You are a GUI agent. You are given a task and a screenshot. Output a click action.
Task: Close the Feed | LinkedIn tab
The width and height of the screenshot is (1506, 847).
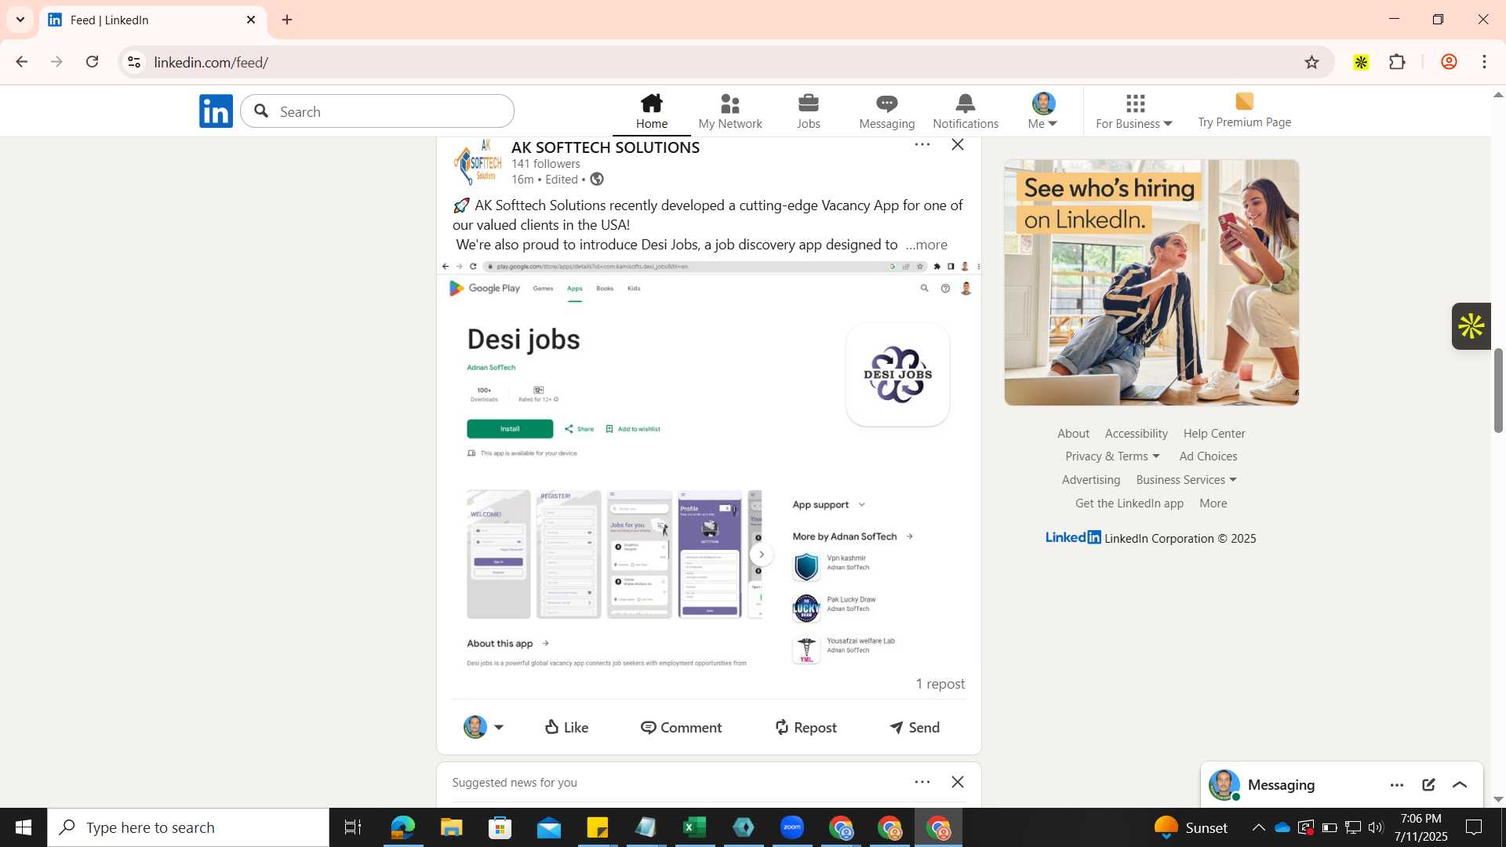[251, 20]
